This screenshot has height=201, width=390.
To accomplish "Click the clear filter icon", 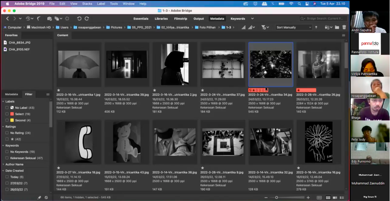I will (46, 198).
